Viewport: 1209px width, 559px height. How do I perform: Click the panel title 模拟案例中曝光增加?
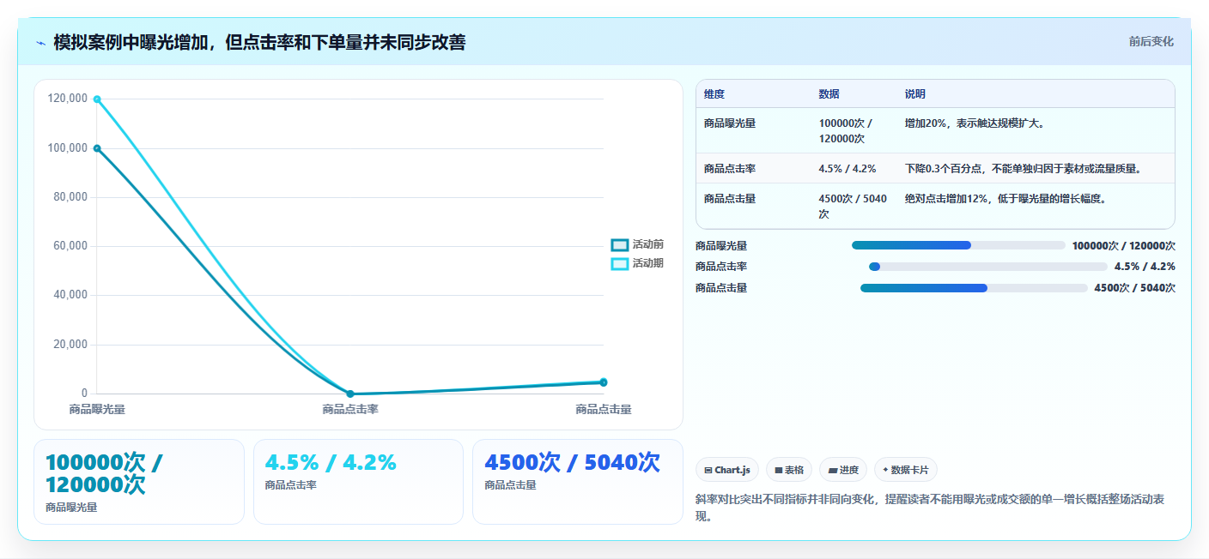click(x=259, y=42)
